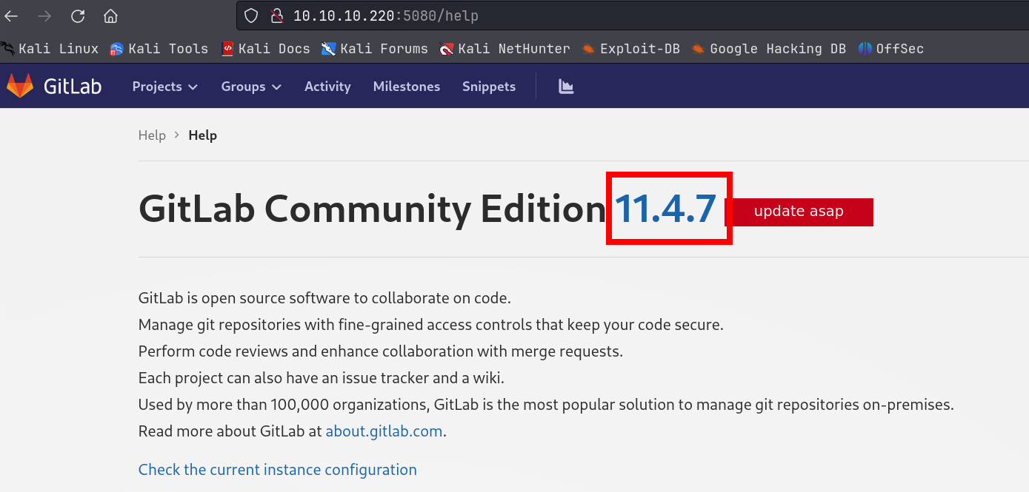Reload the page with the refresh icon
The height and width of the screenshot is (492, 1029).
tap(77, 16)
